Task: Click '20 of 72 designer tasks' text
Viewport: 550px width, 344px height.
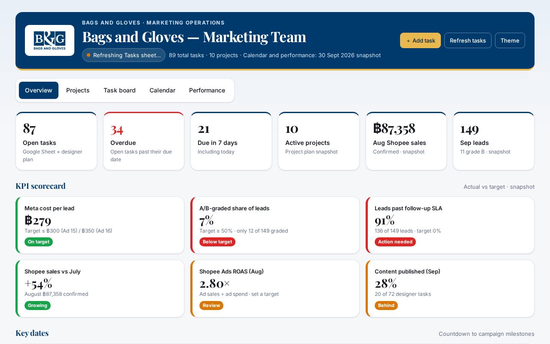Action: pyautogui.click(x=403, y=294)
